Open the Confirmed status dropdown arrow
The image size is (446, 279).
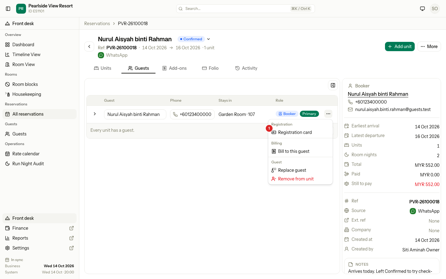click(x=208, y=39)
